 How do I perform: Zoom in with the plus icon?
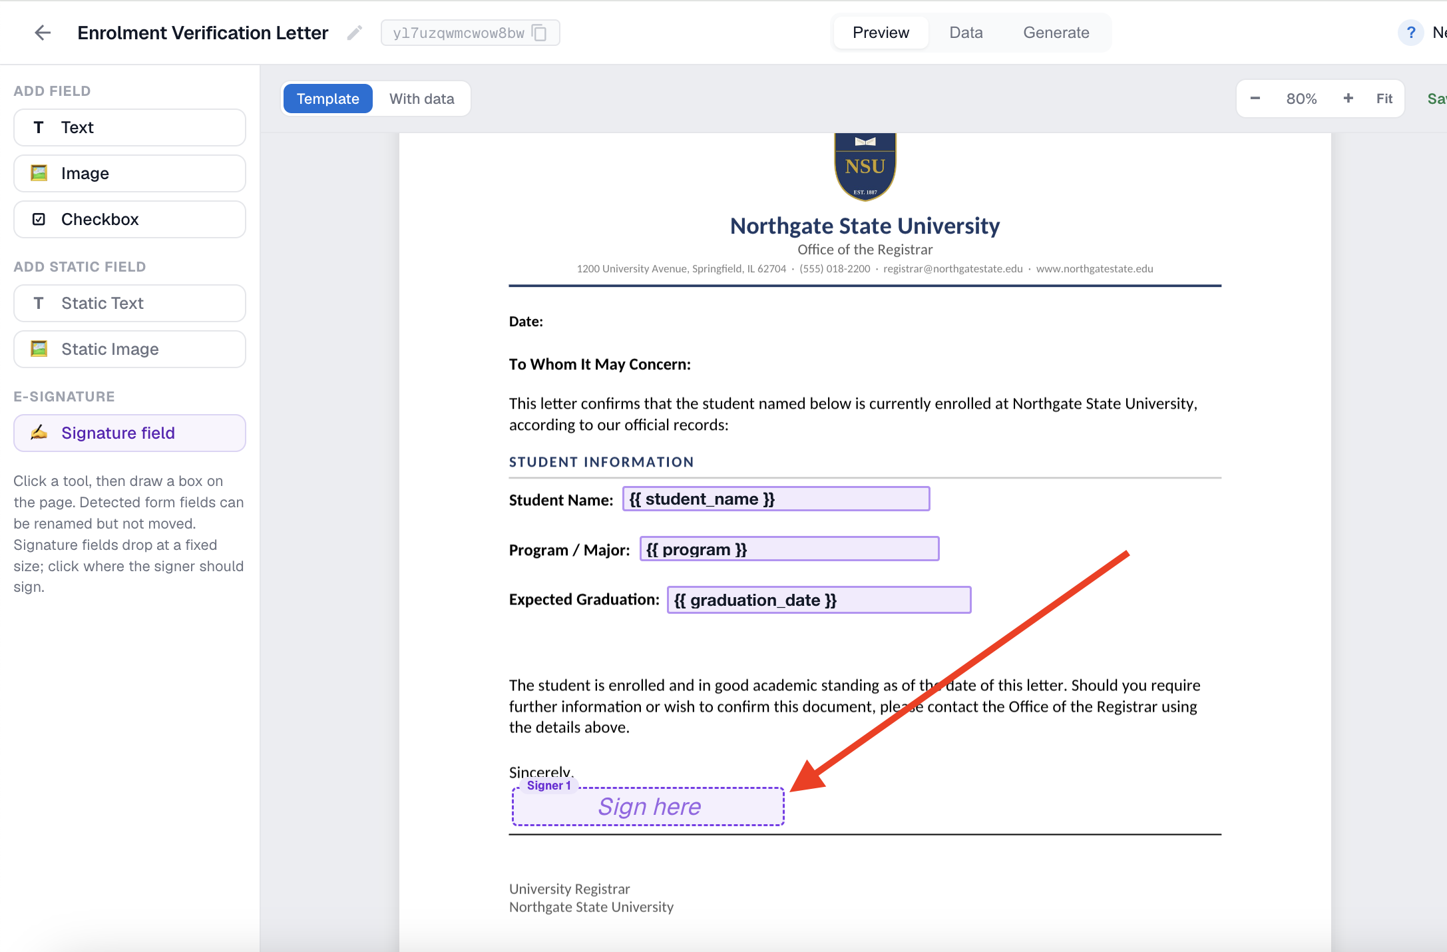point(1348,99)
